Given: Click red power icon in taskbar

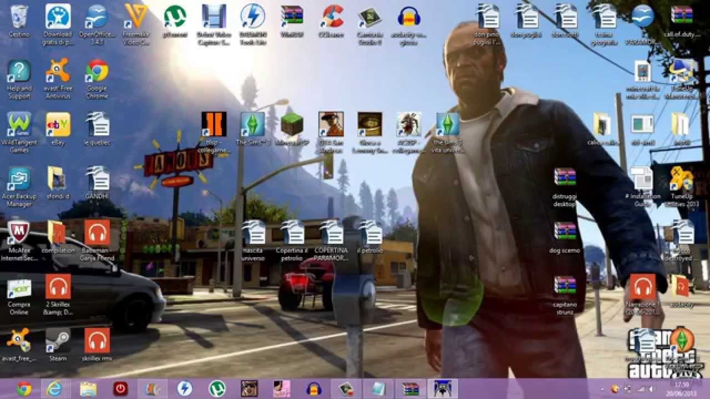Looking at the screenshot, I should point(120,388).
